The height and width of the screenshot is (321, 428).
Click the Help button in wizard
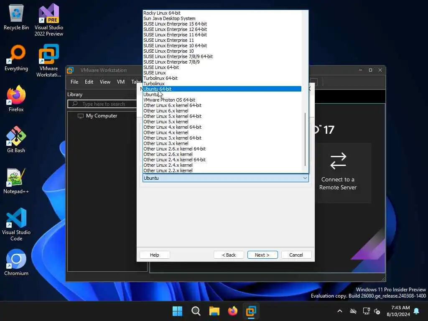[x=155, y=255]
